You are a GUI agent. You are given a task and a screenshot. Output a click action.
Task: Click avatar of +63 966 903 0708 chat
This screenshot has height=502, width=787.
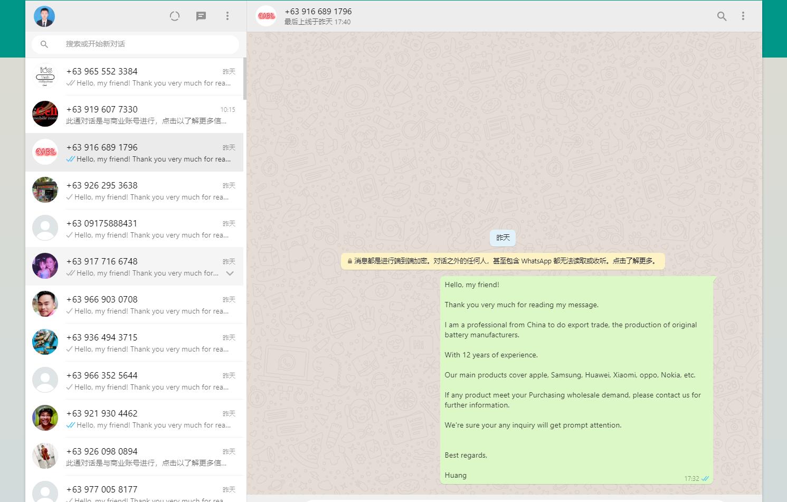point(45,305)
